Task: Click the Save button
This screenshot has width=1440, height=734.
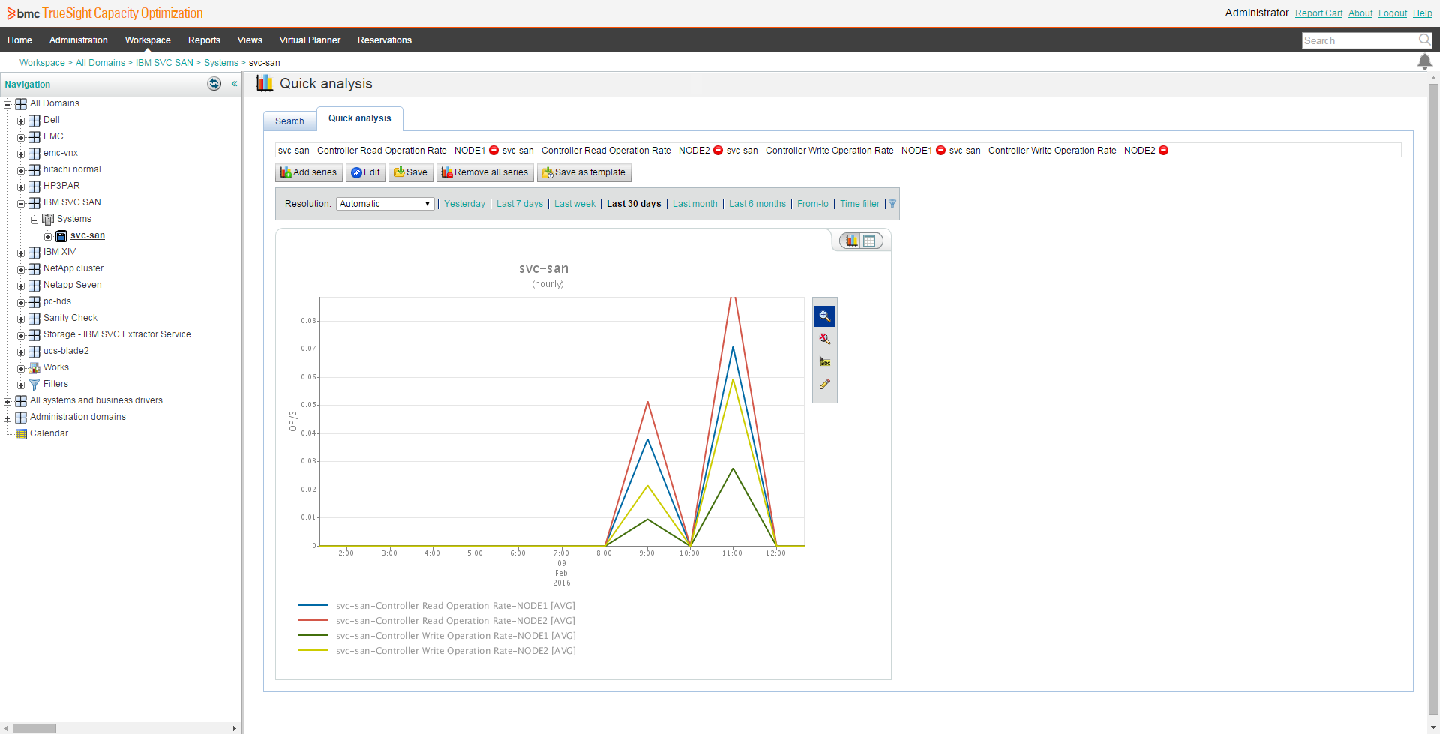Action: coord(410,172)
